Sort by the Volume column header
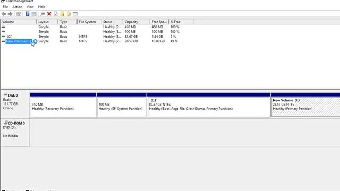This screenshot has width=340, height=191. (x=19, y=22)
